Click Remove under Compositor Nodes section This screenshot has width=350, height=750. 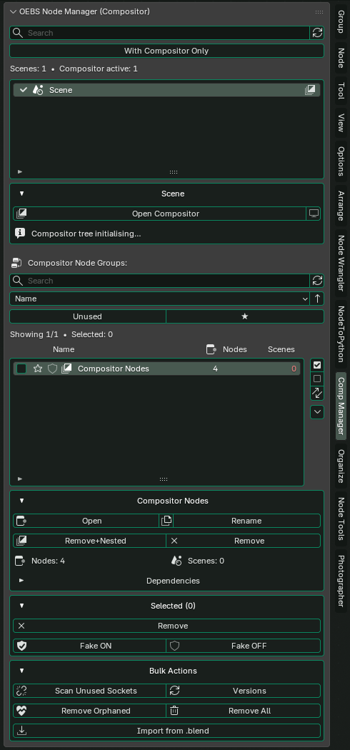tap(244, 541)
